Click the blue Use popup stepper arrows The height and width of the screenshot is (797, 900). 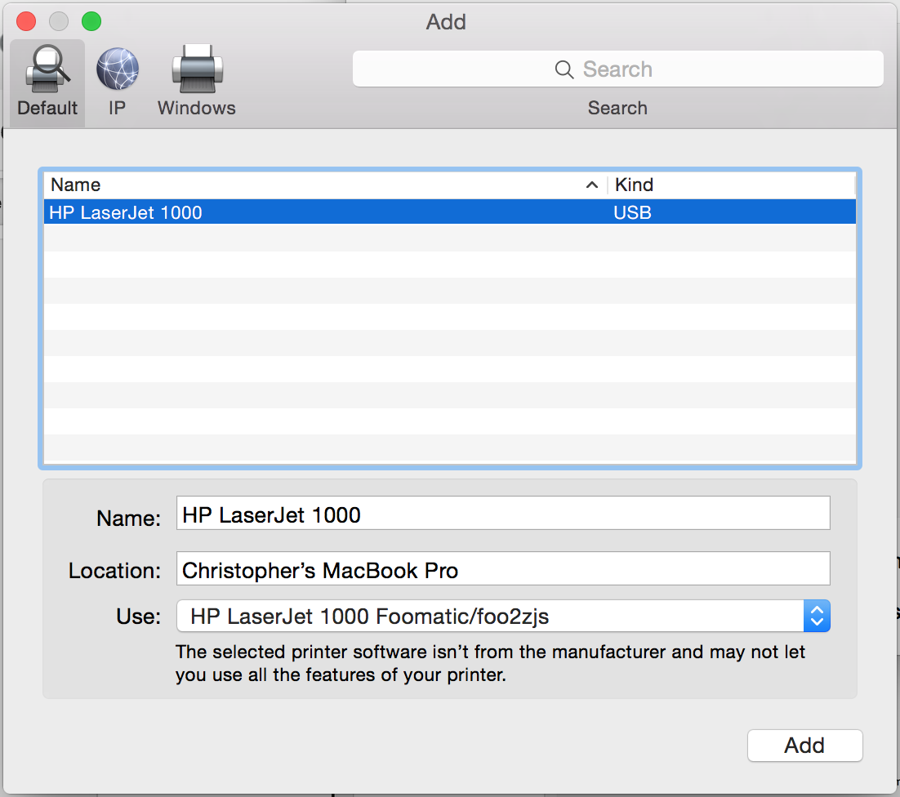click(817, 617)
